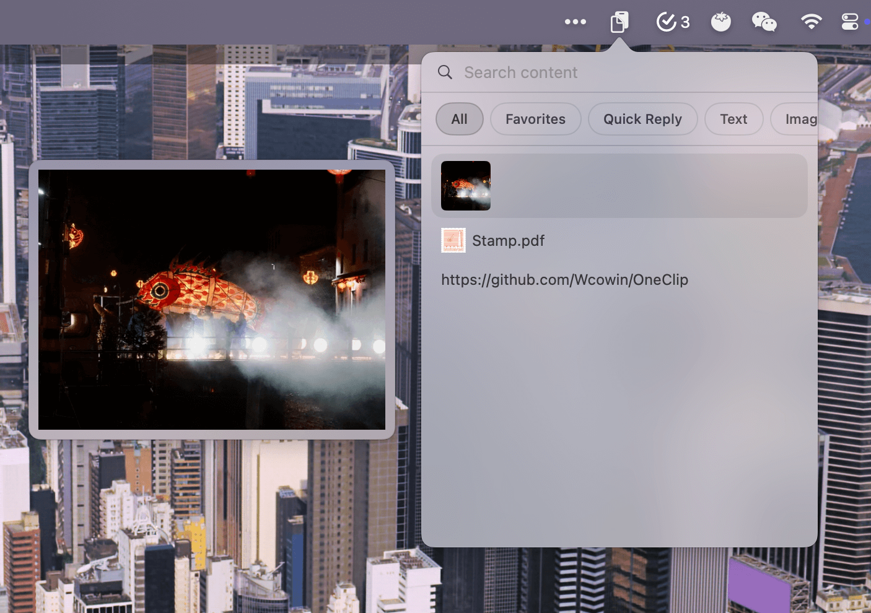This screenshot has height=613, width=871.
Task: Show Quick Reply clipboard items
Action: coord(642,119)
